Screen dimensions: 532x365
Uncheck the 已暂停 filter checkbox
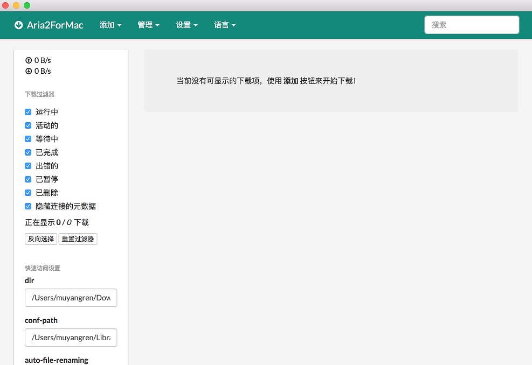pyautogui.click(x=28, y=179)
